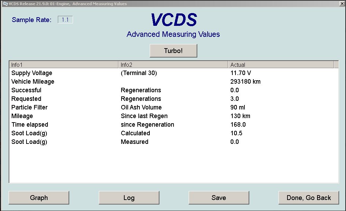Select the Vehicle Mileage row
This screenshot has height=211, width=346.
174,82
